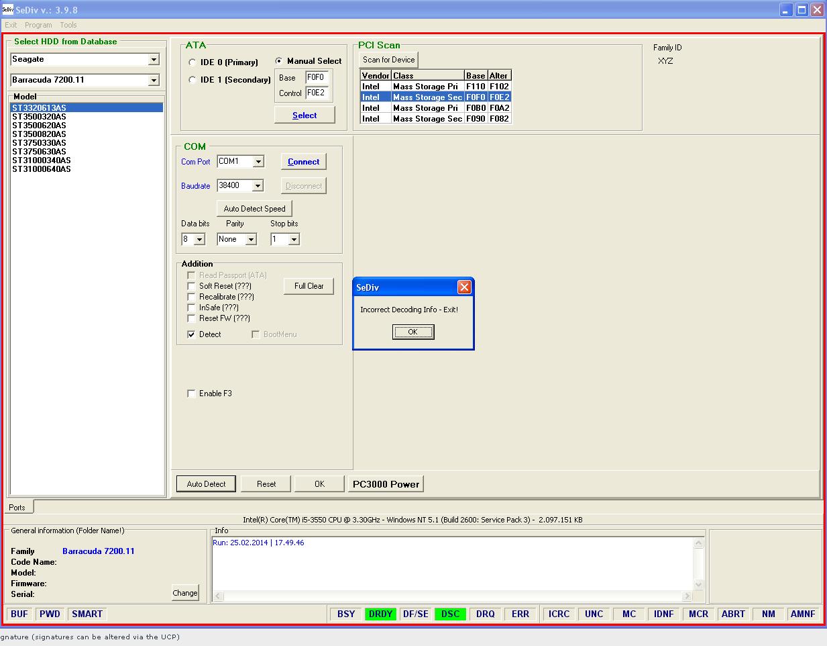The height and width of the screenshot is (646, 827).
Task: Click the Change button in General information
Action: click(x=185, y=593)
